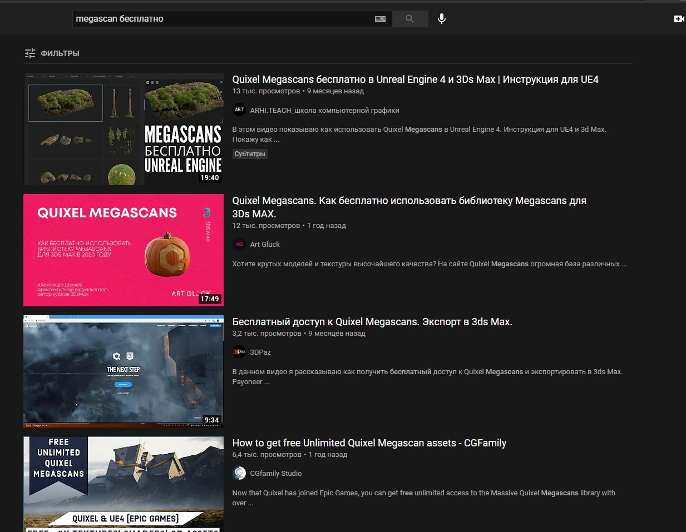Viewport: 686px width, 532px height.
Task: Open the on-screen keyboard icon in search box
Action: coord(380,19)
